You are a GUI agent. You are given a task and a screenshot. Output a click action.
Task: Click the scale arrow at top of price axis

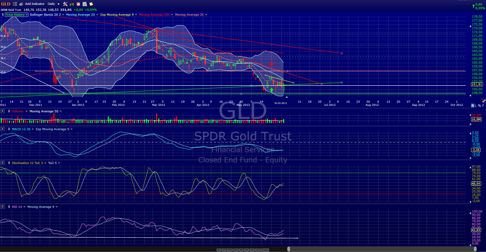click(470, 26)
